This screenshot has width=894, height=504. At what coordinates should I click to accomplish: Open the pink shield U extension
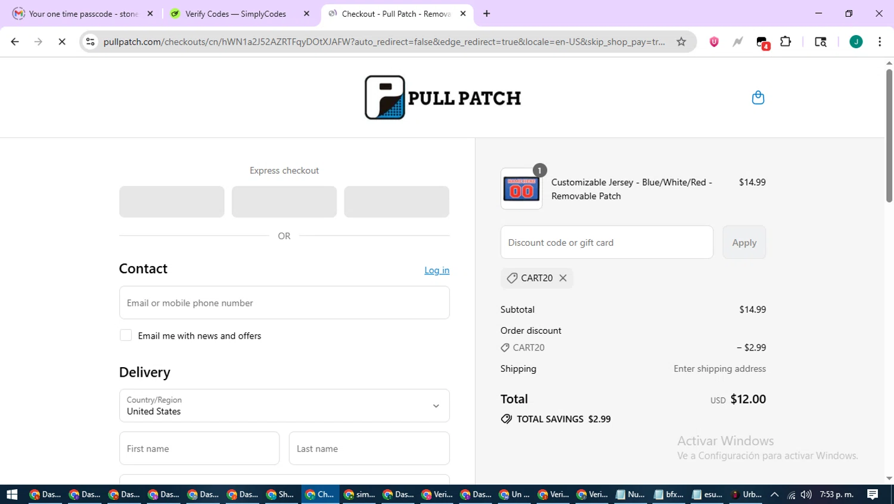pyautogui.click(x=714, y=42)
